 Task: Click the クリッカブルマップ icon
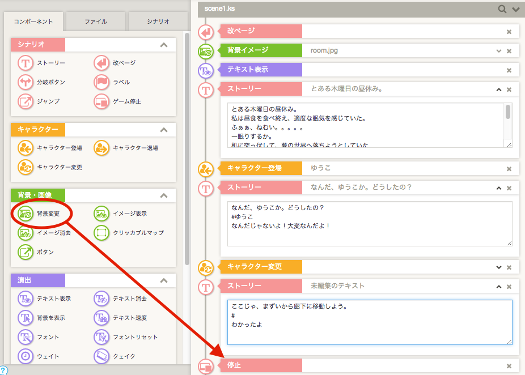coord(101,233)
